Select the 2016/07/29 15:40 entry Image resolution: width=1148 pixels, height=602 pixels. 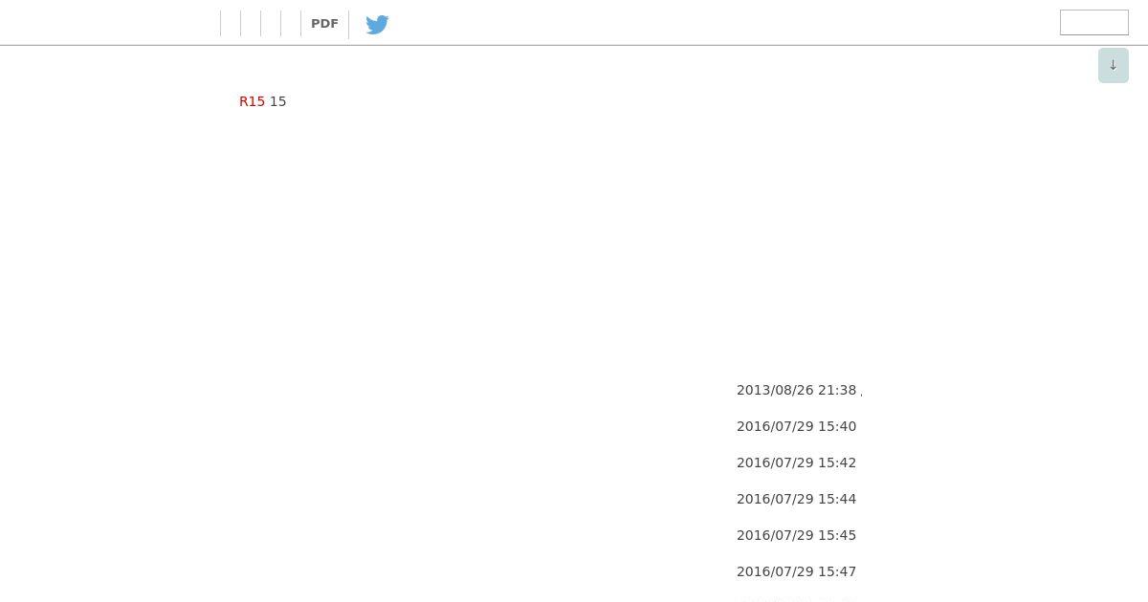[796, 426]
